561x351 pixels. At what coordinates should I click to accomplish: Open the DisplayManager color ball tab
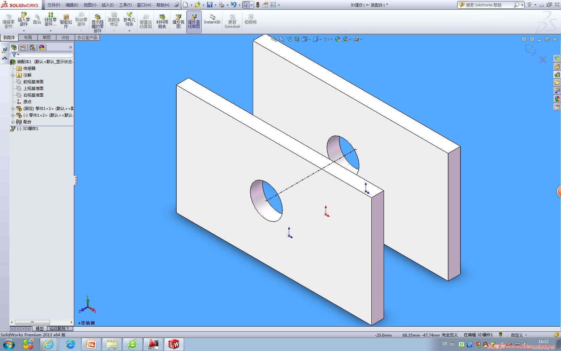[42, 47]
